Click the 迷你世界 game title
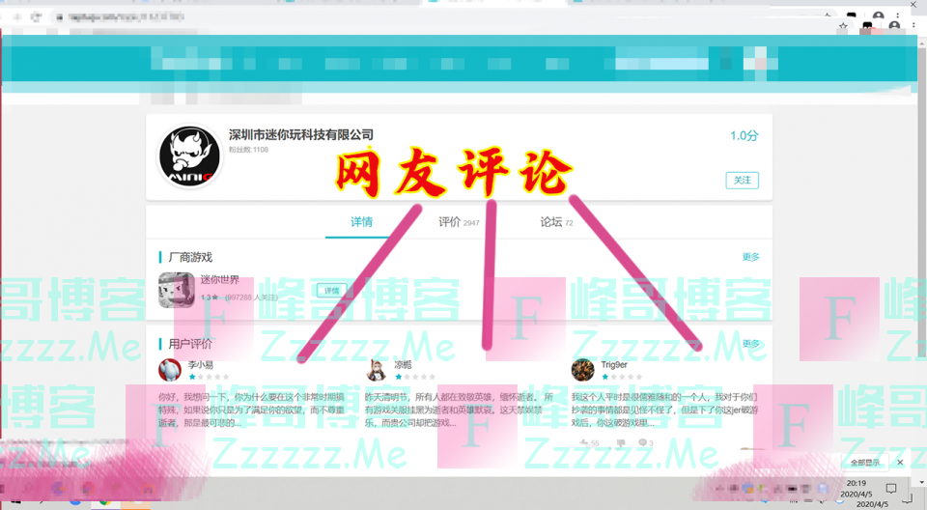Screen dimensions: 927x510 click(x=220, y=279)
